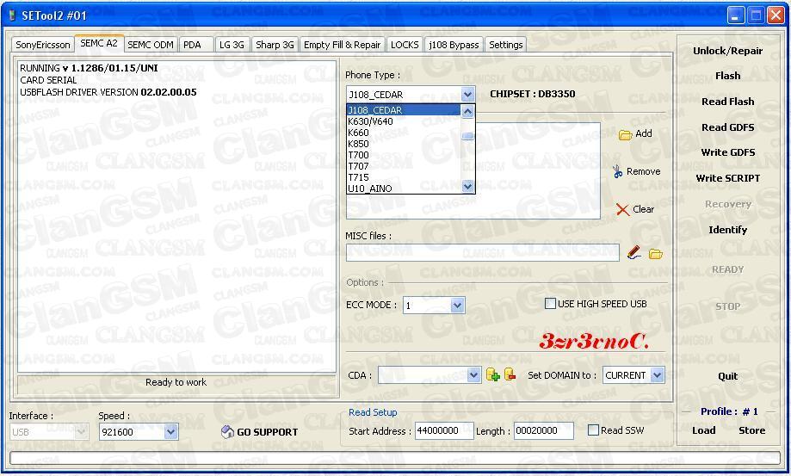
Task: Select K630/V640 in the phone list
Action: click(x=404, y=121)
